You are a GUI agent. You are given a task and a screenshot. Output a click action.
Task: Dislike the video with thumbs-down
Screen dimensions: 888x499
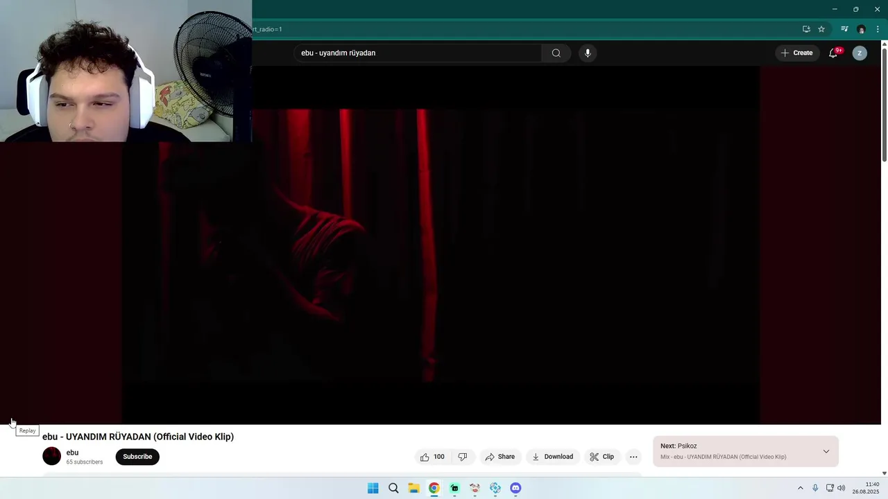tap(463, 457)
